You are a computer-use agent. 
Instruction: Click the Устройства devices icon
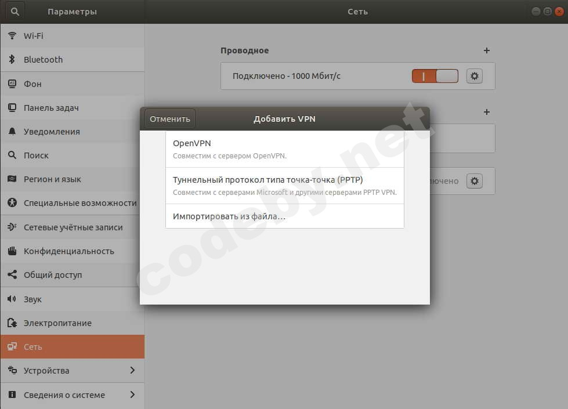point(12,370)
